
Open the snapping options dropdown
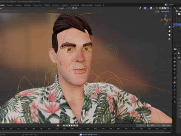point(77,8)
